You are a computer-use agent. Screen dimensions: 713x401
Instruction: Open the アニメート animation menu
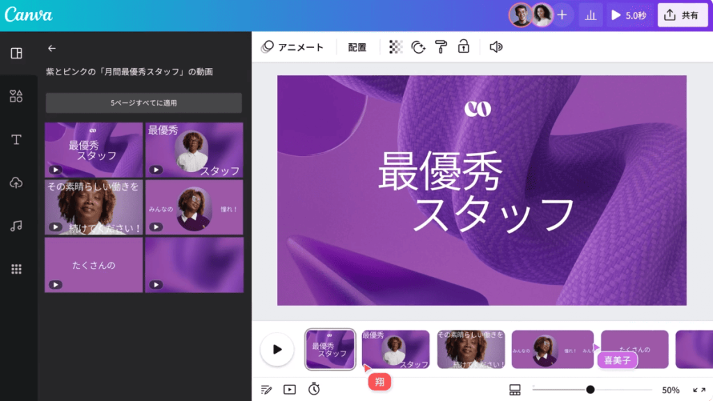pyautogui.click(x=293, y=47)
